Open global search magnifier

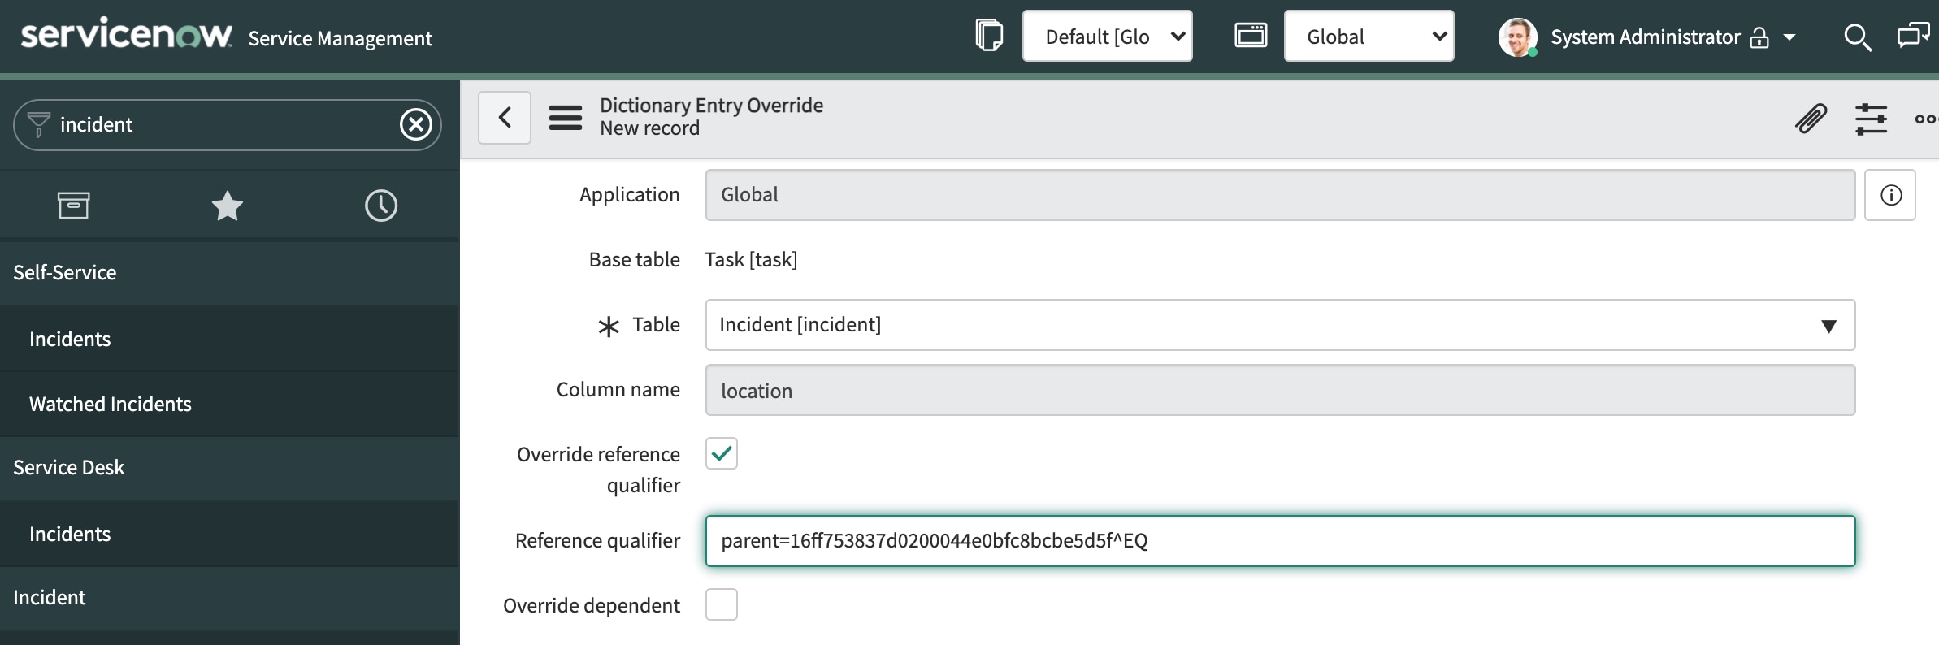pyautogui.click(x=1858, y=37)
